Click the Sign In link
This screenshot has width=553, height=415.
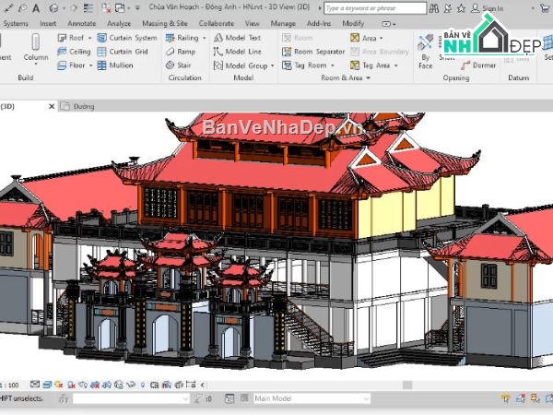492,7
